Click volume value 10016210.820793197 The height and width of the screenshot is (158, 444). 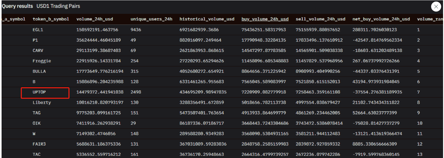point(100,103)
